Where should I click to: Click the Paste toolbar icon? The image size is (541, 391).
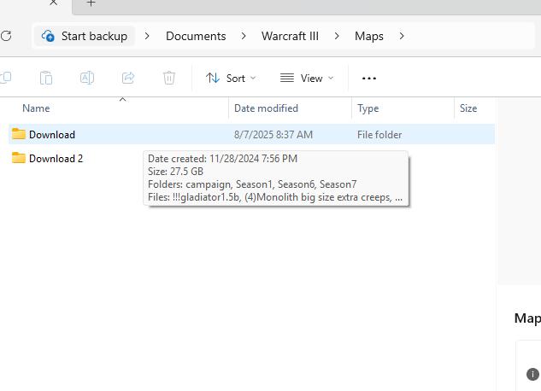[x=46, y=78]
